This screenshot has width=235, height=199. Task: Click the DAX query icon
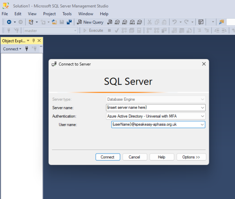tap(139, 22)
